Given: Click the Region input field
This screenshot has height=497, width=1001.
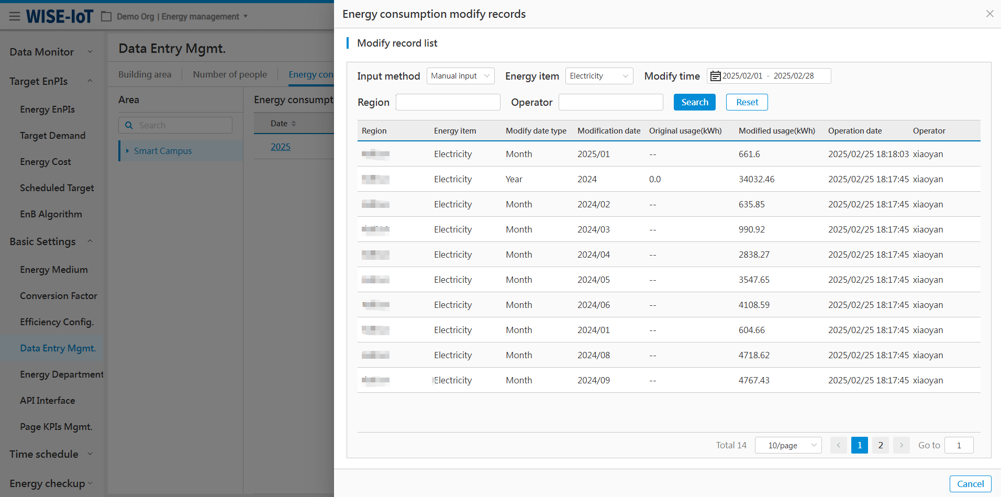Looking at the screenshot, I should coord(448,102).
